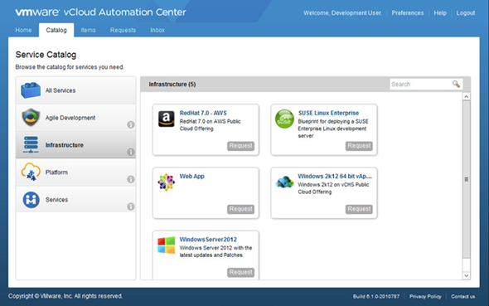489x306 pixels.
Task: Click 'Welcome, Development User.' text
Action: tap(342, 13)
